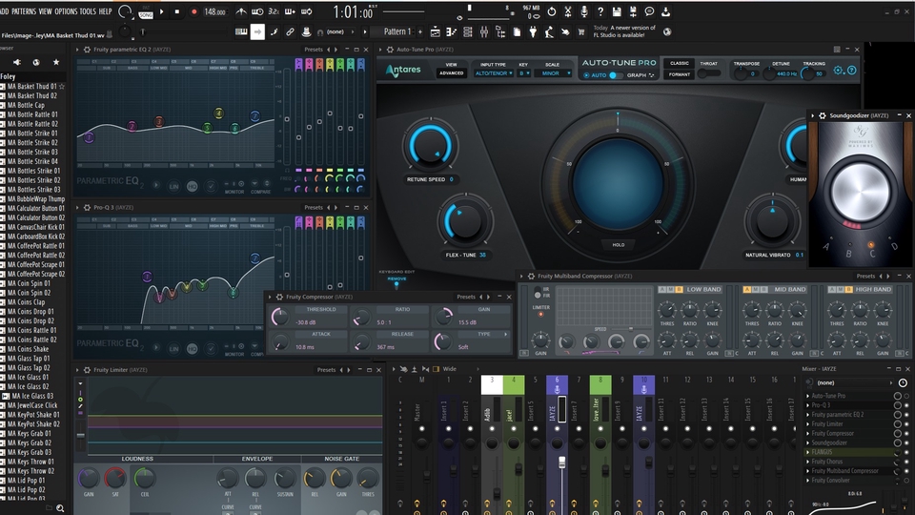Open Auto-Tune Pro settings gear icon
Screen dimensions: 915x515
tap(838, 70)
